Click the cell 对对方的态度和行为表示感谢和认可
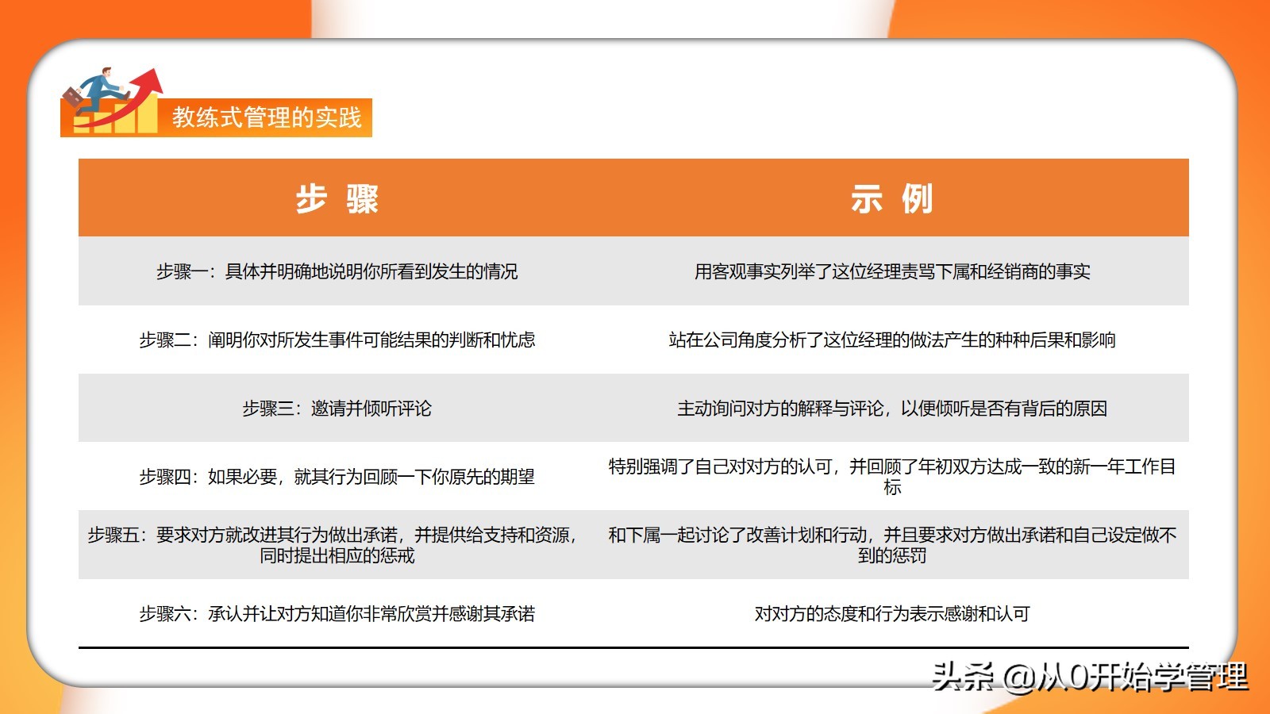 892,613
